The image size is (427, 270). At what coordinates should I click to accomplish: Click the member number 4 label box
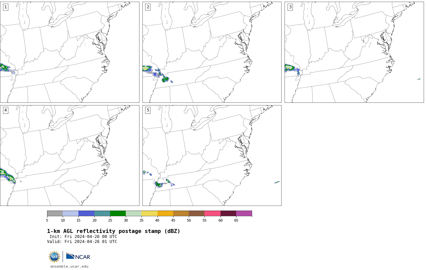(5, 110)
